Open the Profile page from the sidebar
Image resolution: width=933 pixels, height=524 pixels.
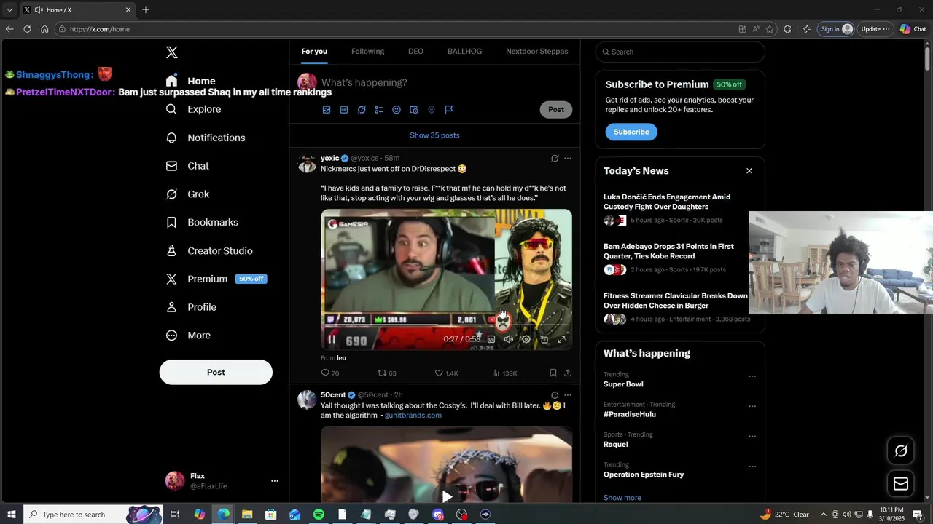tap(191, 307)
